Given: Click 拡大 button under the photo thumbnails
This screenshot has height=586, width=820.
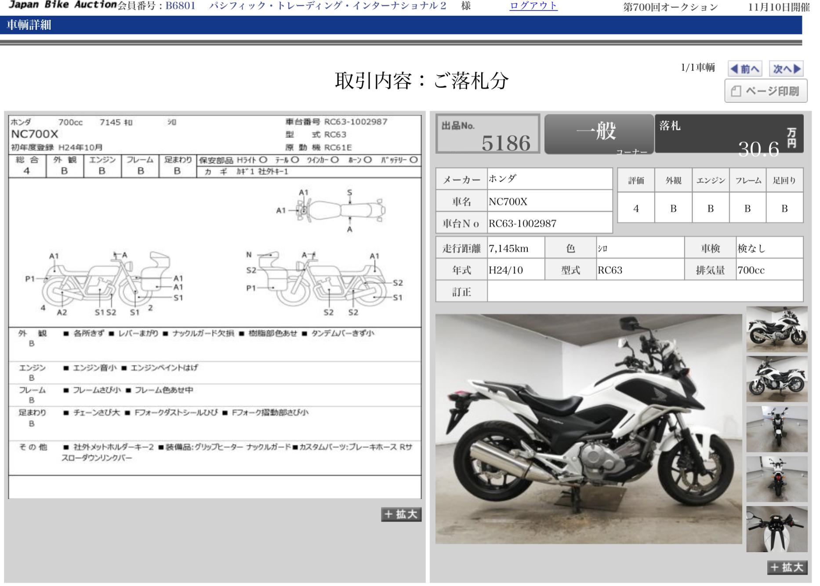Looking at the screenshot, I should tap(787, 567).
